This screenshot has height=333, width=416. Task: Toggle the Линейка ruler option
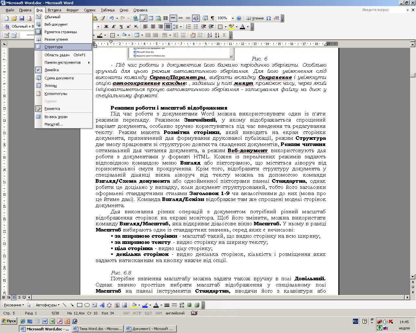[52, 70]
